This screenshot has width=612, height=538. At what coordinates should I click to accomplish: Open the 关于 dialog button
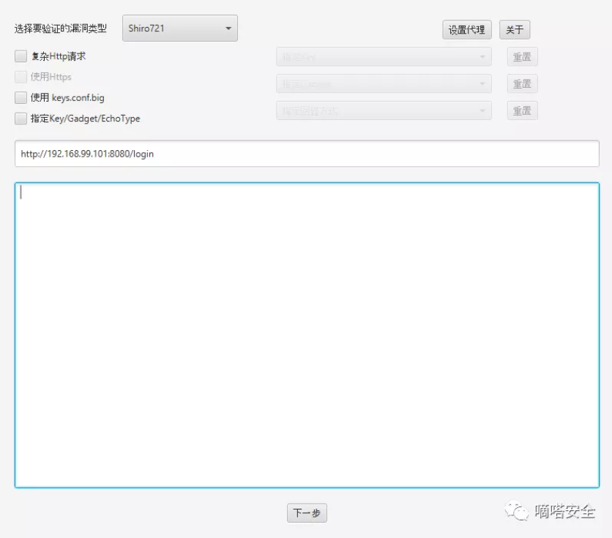[x=515, y=30]
